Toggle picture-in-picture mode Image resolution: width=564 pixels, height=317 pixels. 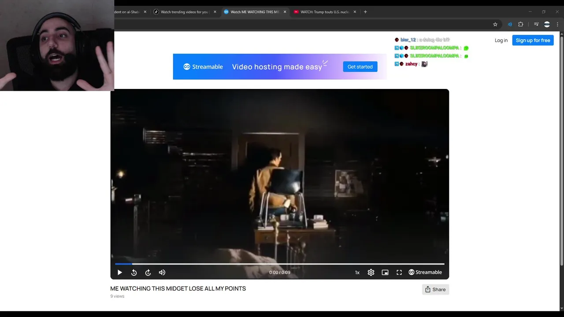385,273
